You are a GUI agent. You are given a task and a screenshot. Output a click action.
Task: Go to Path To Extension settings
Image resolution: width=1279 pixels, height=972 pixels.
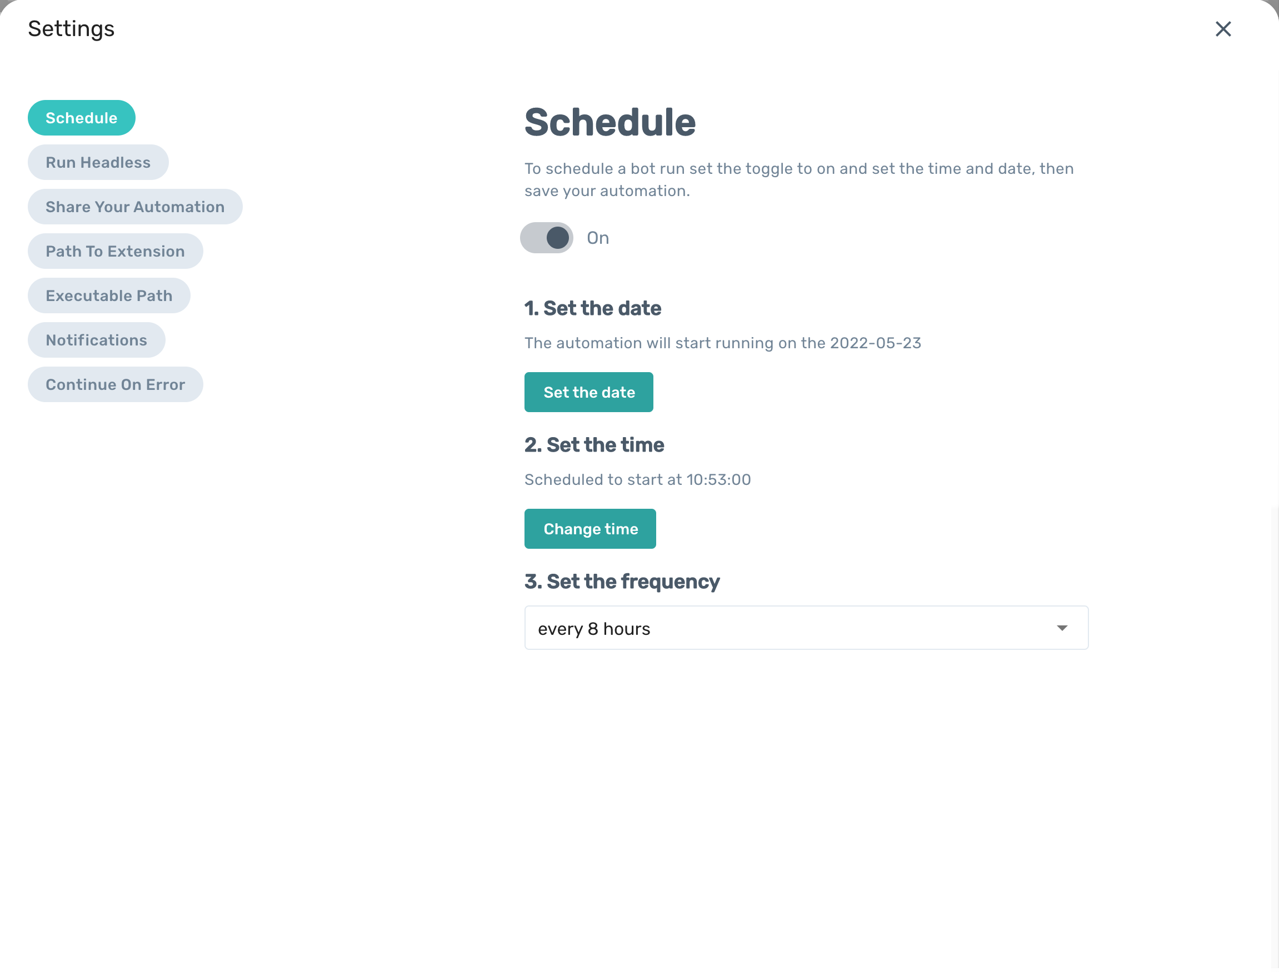[115, 252]
